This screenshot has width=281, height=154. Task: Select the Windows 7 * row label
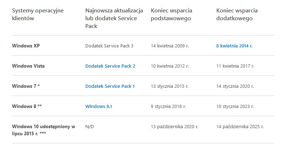pos(26,86)
